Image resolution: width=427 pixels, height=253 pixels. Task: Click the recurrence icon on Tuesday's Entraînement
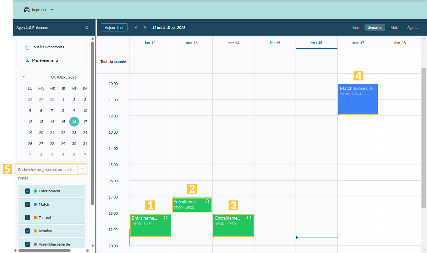[207, 201]
